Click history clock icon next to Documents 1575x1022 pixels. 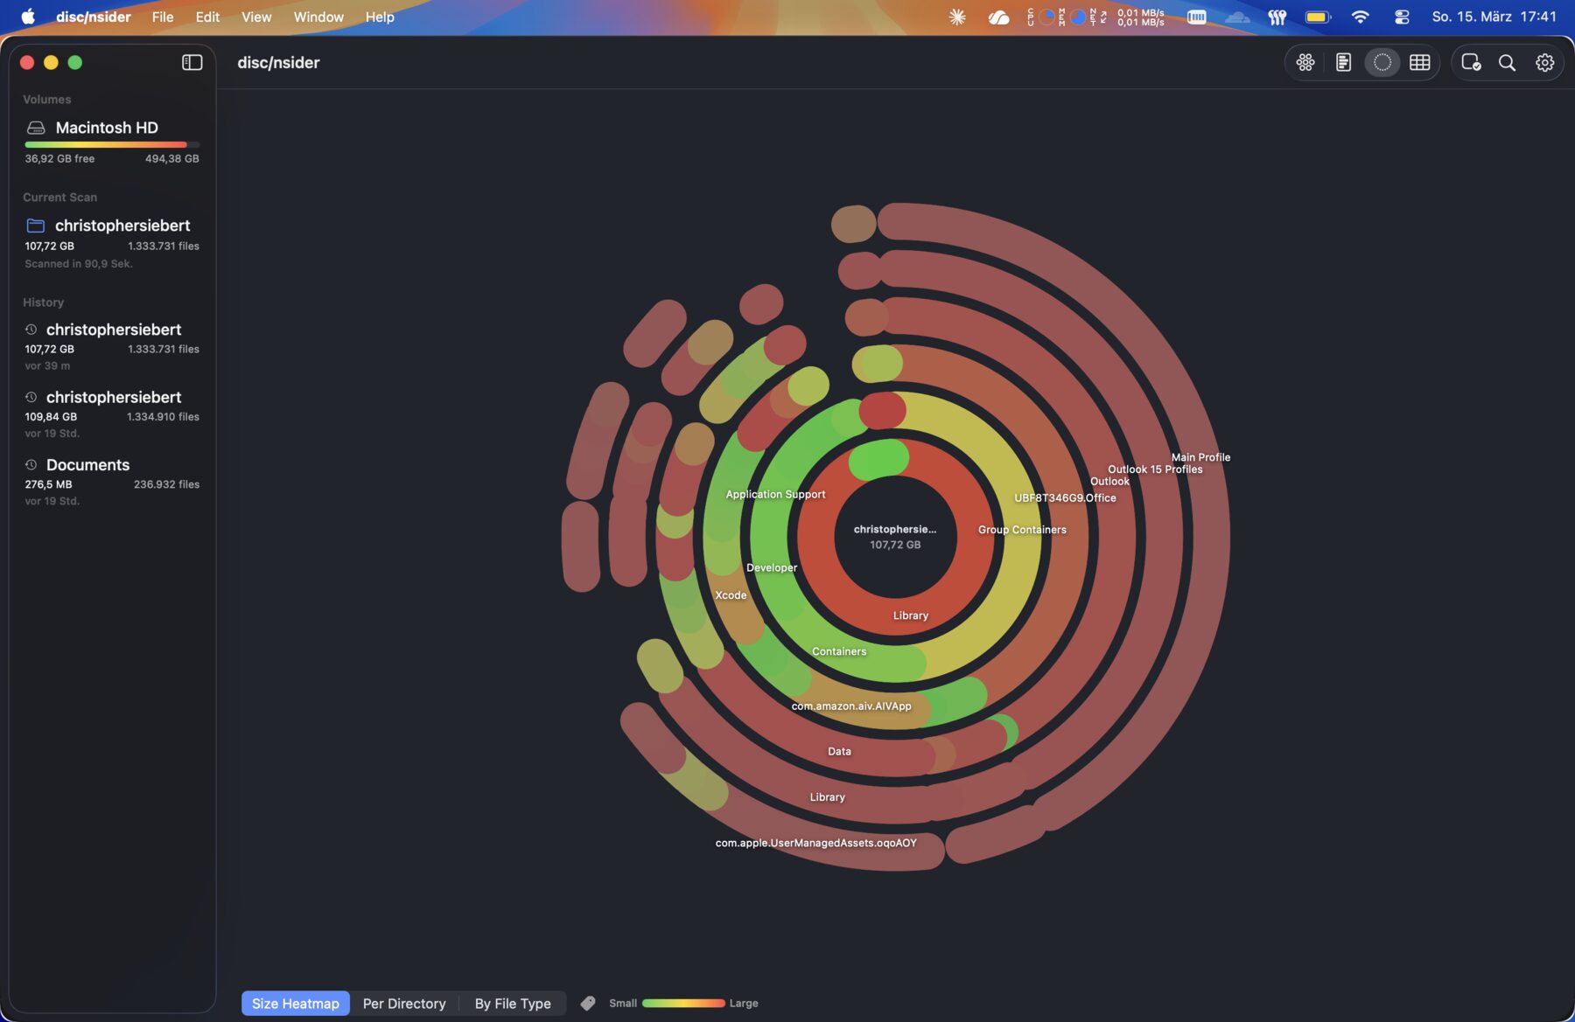click(31, 464)
